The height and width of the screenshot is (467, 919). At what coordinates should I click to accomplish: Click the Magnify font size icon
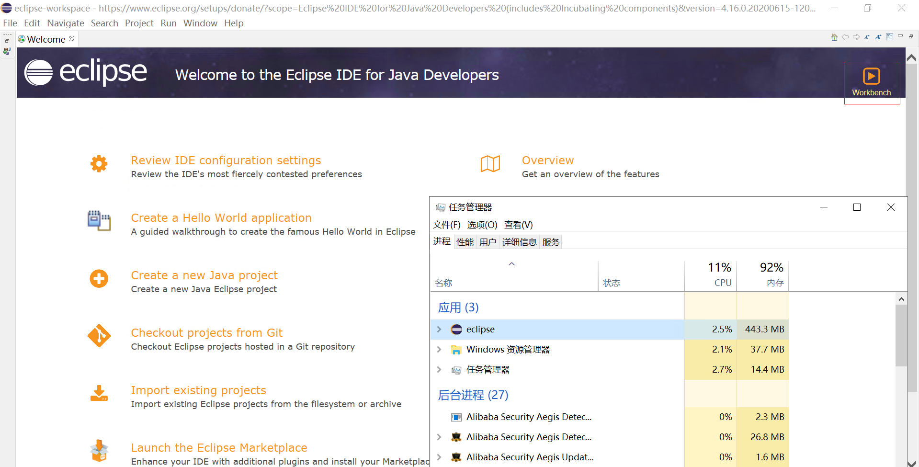pos(878,37)
